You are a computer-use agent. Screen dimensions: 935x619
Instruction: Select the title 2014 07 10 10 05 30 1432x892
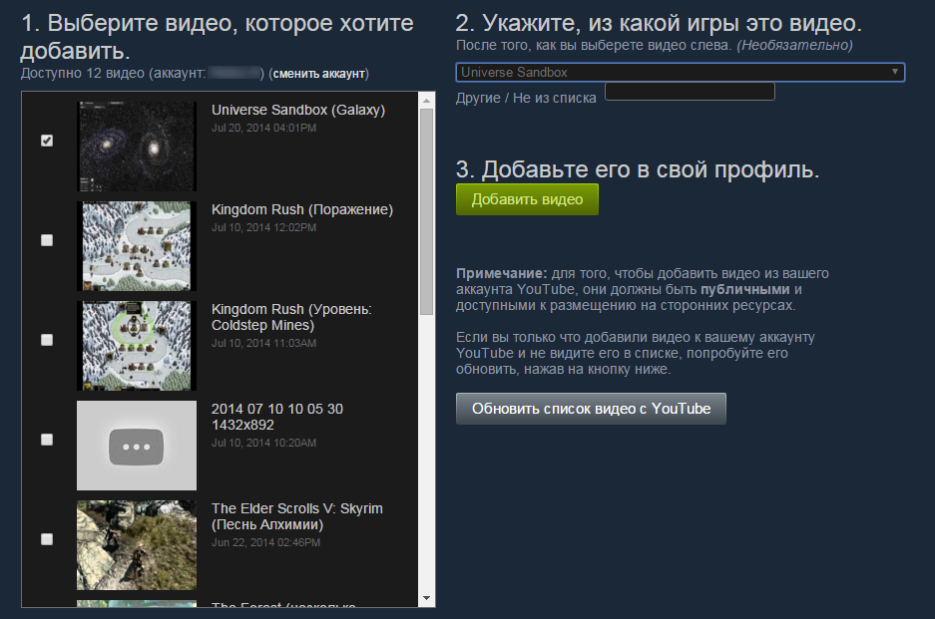click(x=277, y=417)
